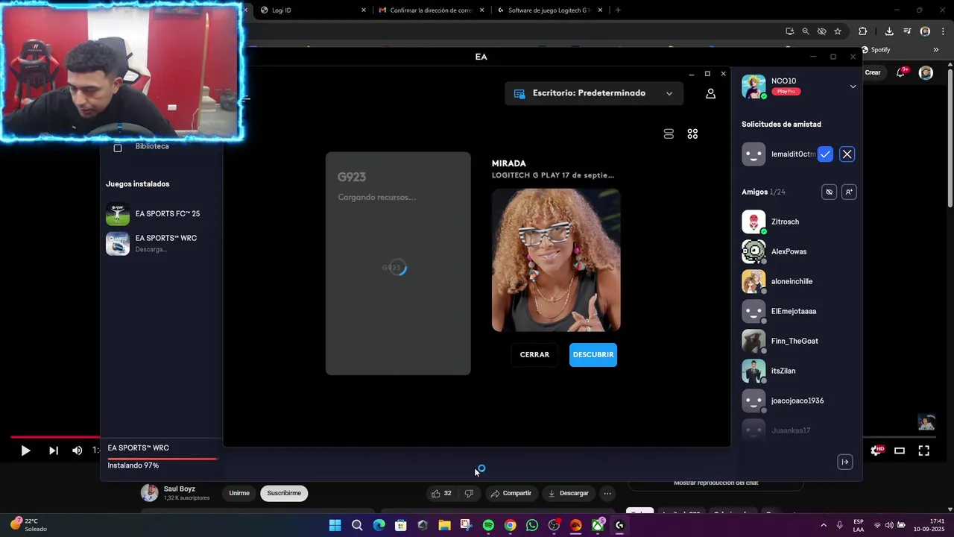The width and height of the screenshot is (954, 537).
Task: Collapse the EA friends panel arrow icon
Action: (844, 462)
